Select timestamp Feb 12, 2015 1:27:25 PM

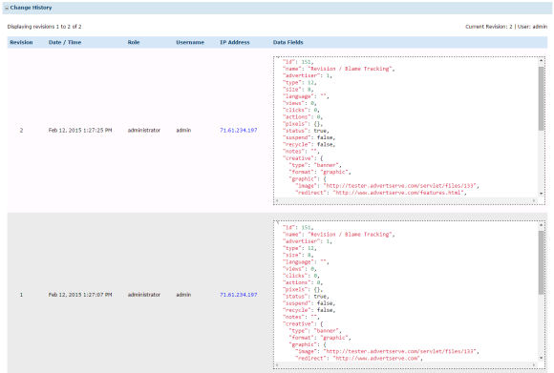click(x=80, y=130)
